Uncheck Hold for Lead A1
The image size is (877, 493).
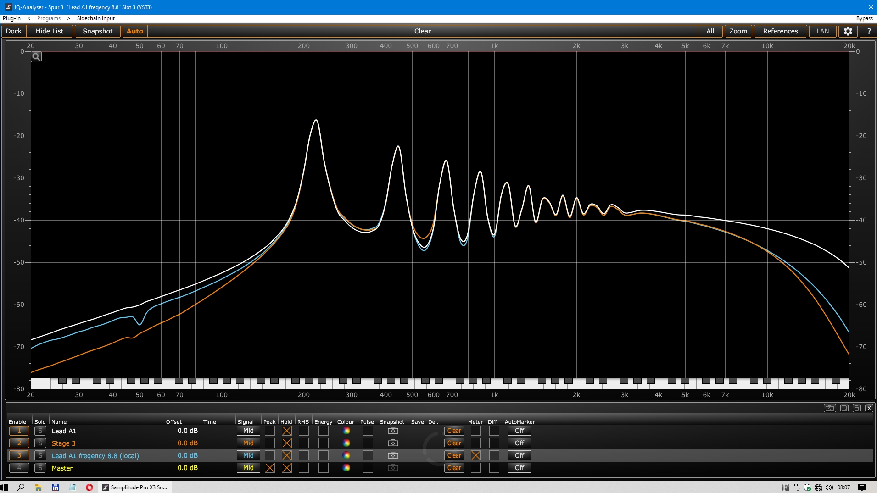pyautogui.click(x=287, y=431)
